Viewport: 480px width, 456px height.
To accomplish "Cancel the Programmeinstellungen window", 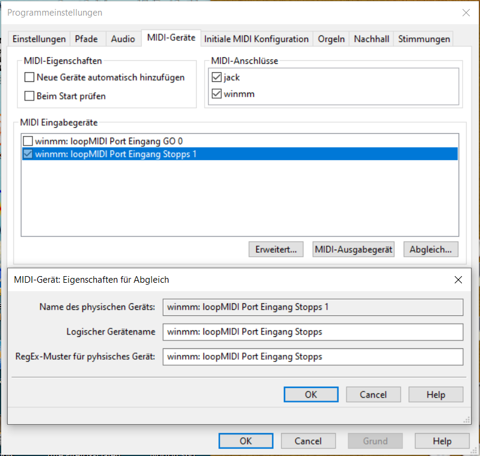I will pos(308,441).
